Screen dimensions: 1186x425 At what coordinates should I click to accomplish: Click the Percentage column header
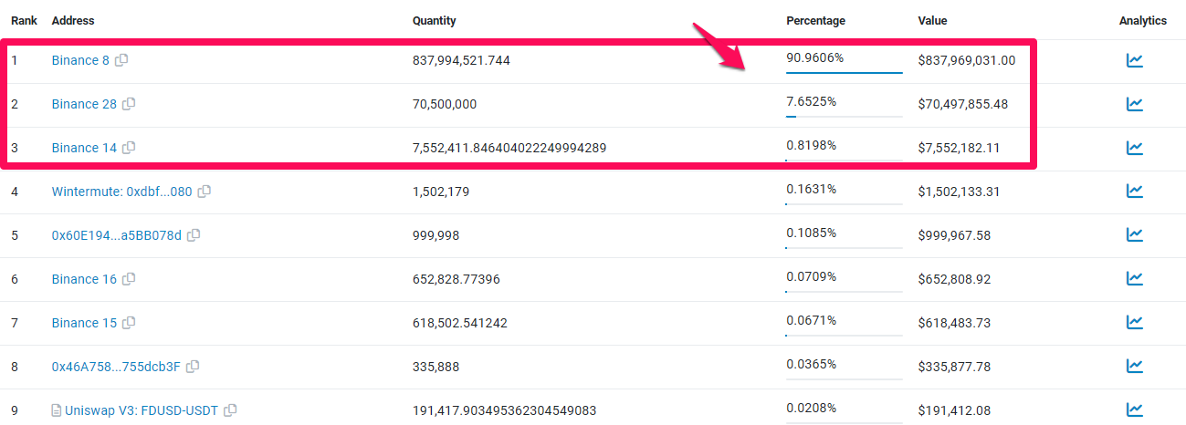point(815,21)
